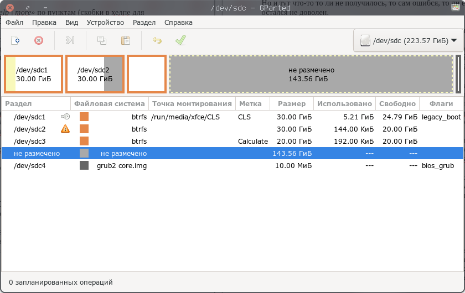Viewport: 465px width, 293px height.
Task: Click the orange btrfs swatch of /dev/sdc1
Action: coord(84,117)
